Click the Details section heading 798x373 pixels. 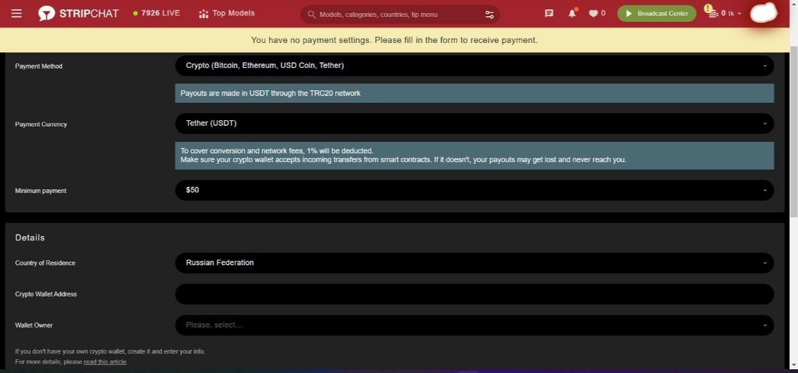30,238
